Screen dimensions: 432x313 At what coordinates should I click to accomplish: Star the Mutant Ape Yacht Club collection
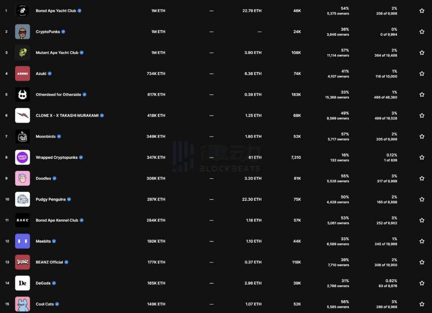click(422, 53)
